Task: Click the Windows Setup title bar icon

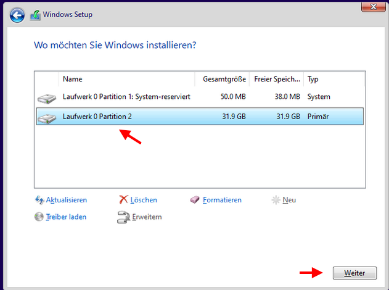Action: (36, 14)
